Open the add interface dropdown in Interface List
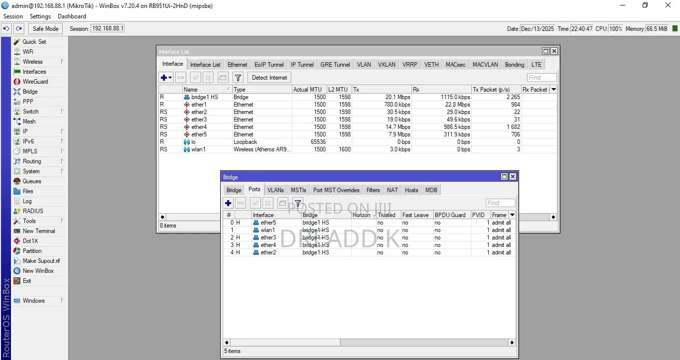 (x=170, y=78)
